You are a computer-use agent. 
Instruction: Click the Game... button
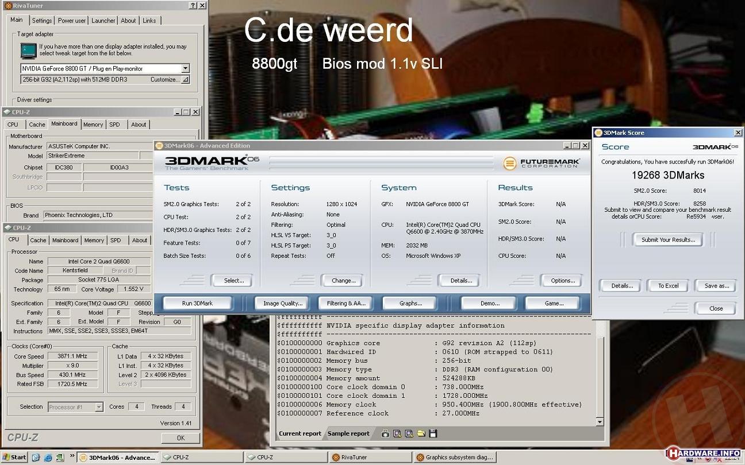click(552, 303)
